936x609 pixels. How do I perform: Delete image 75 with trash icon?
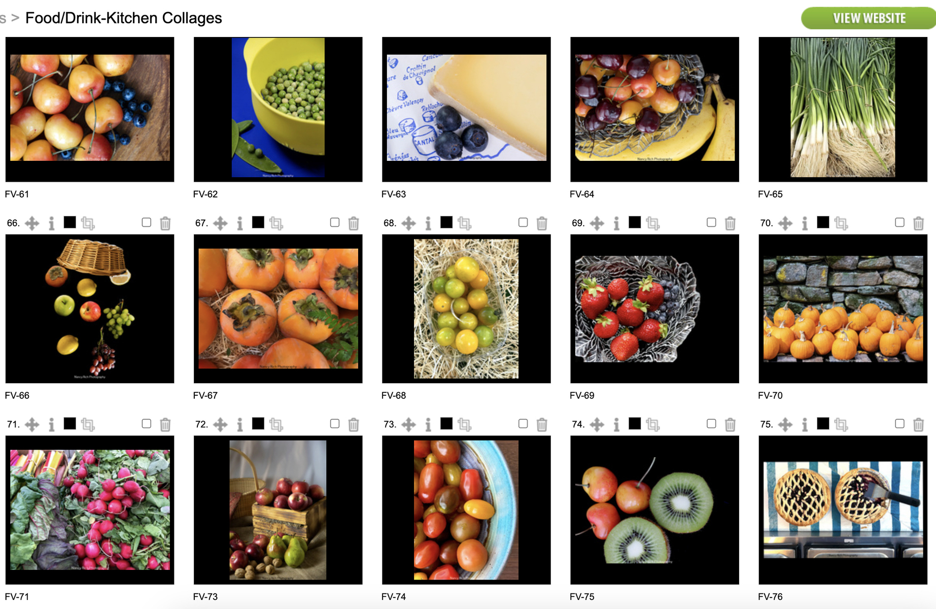[918, 425]
